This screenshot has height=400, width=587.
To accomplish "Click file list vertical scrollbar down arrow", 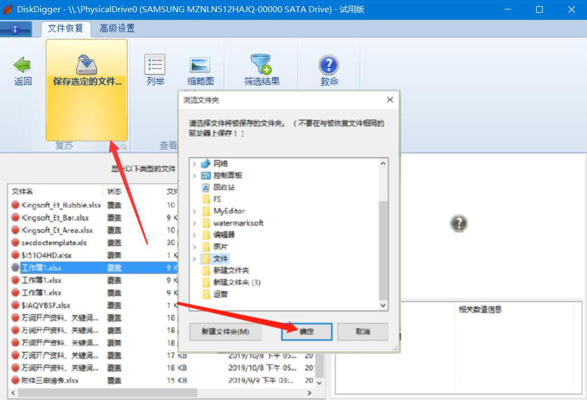I will coord(319,383).
